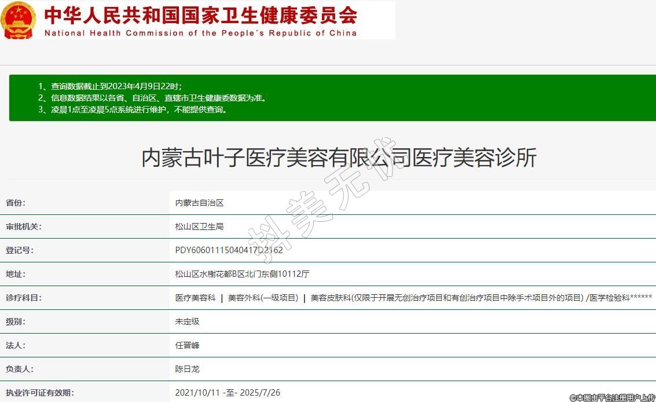Image resolution: width=656 pixels, height=402 pixels.
Task: Click the 医疗美容科 department entry
Action: (x=195, y=298)
